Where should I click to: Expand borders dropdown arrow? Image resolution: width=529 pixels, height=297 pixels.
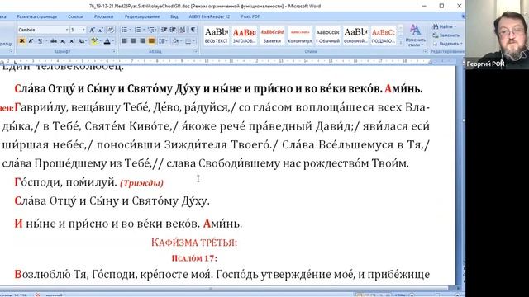click(x=193, y=41)
